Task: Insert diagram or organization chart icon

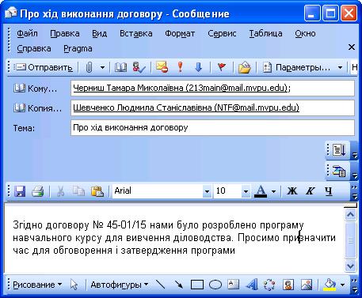Action: point(269,285)
